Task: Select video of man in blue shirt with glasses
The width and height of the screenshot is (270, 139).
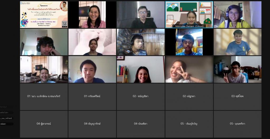Action: click(238, 42)
